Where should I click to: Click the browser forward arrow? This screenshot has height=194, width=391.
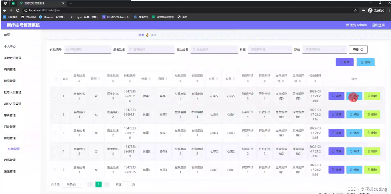point(11,10)
